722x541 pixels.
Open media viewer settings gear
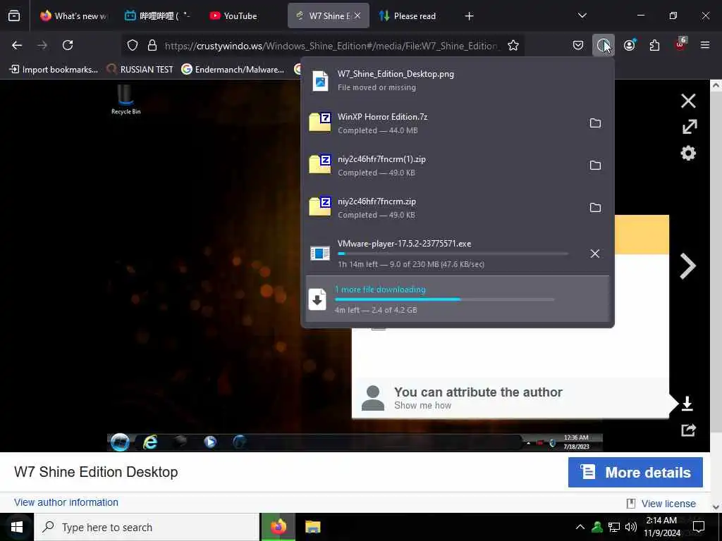[688, 153]
